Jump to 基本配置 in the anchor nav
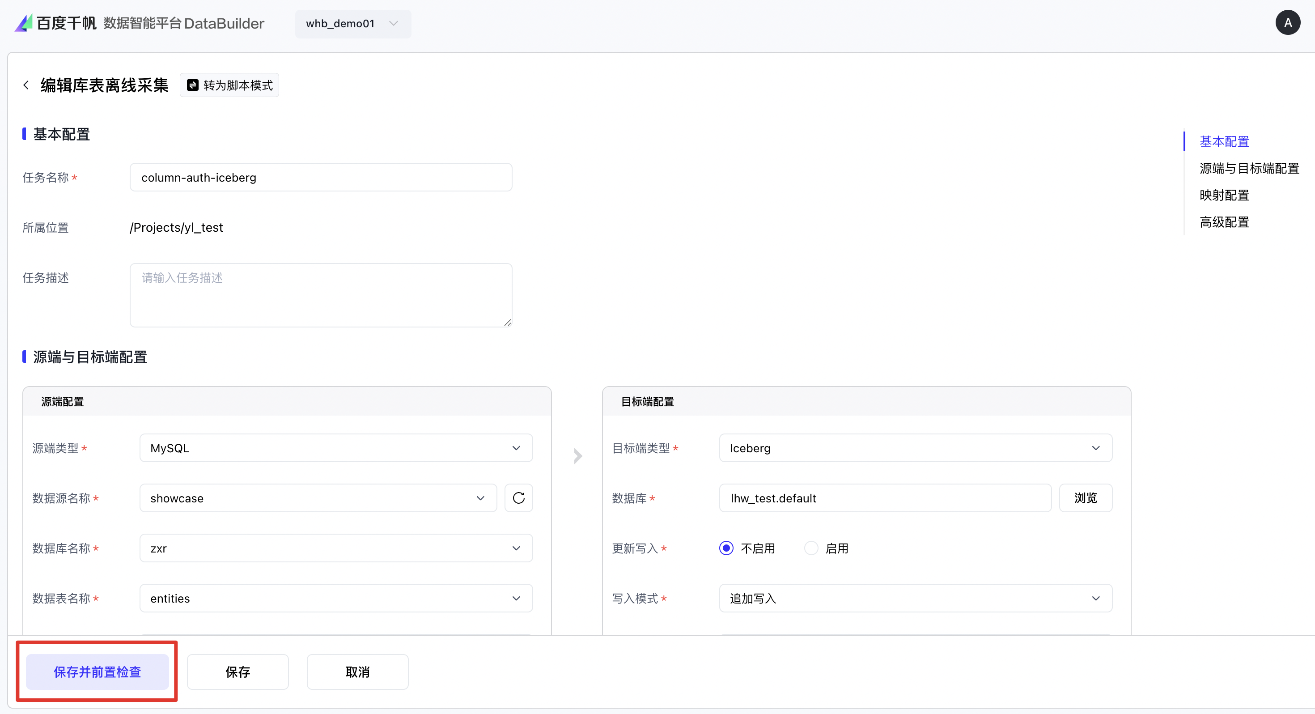Screen dimensions: 1315x714 pyautogui.click(x=1224, y=141)
